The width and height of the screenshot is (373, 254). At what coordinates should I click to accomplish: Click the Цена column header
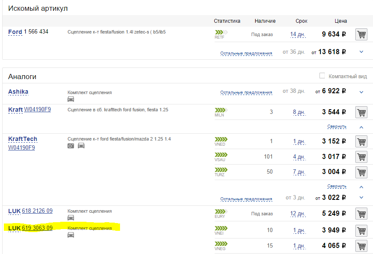click(341, 21)
